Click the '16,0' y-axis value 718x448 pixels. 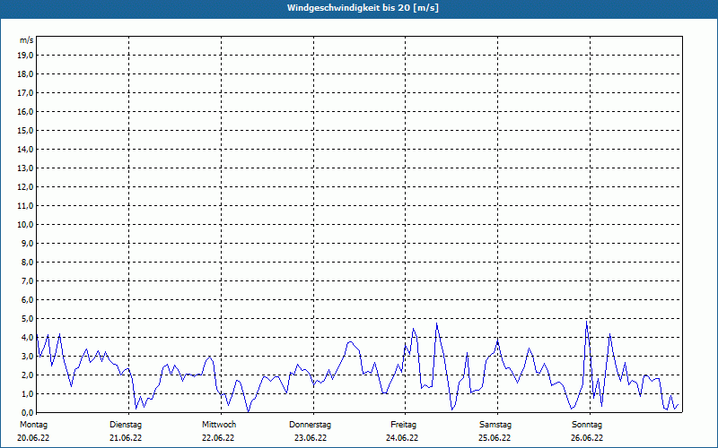pos(26,111)
